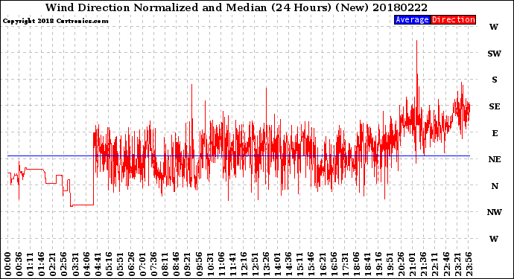Click the '10:31' time axis label

210,264
